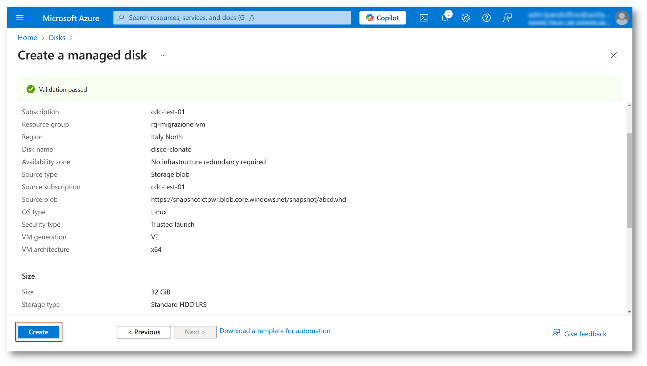
Task: Go back with the Previous button
Action: (x=144, y=332)
